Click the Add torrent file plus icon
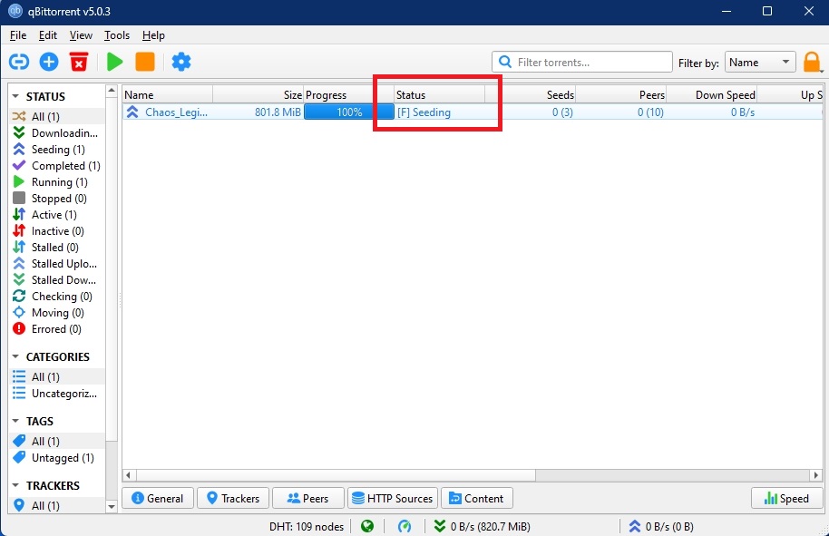The height and width of the screenshot is (536, 829). (49, 62)
